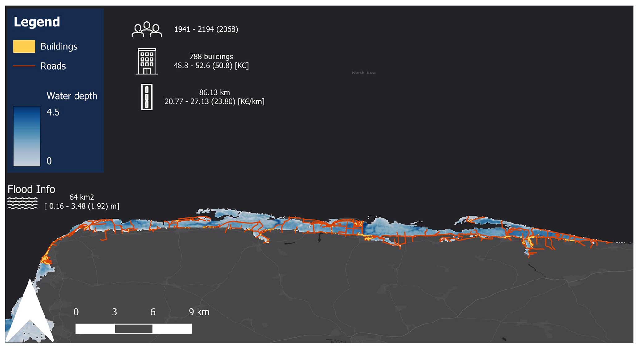Screen dimensions: 639x351
Task: Click the people population icon
Action: coord(147,30)
